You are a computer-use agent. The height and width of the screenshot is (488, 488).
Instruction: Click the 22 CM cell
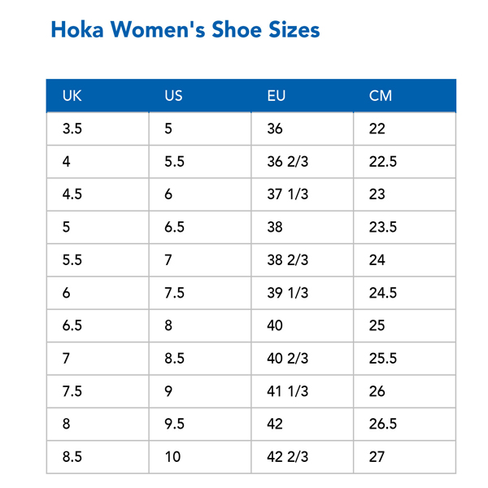point(404,129)
